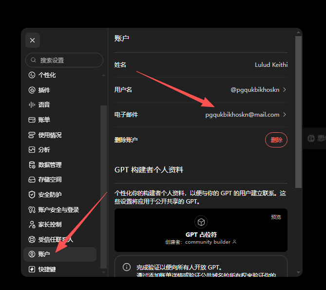326x290 pixels.
Task: Click the GPT 占位符 title
Action: pyautogui.click(x=201, y=235)
